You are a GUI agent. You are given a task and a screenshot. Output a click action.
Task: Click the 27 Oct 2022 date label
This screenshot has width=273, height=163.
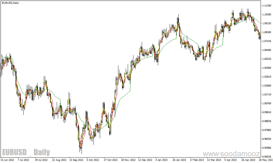click(x=111, y=160)
